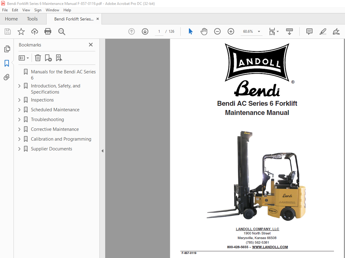
Task: Delete selected bookmark with trash icon
Action: point(38,58)
